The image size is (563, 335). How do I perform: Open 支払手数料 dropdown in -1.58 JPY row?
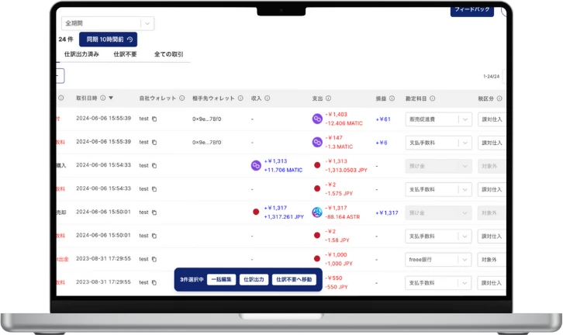coord(438,237)
